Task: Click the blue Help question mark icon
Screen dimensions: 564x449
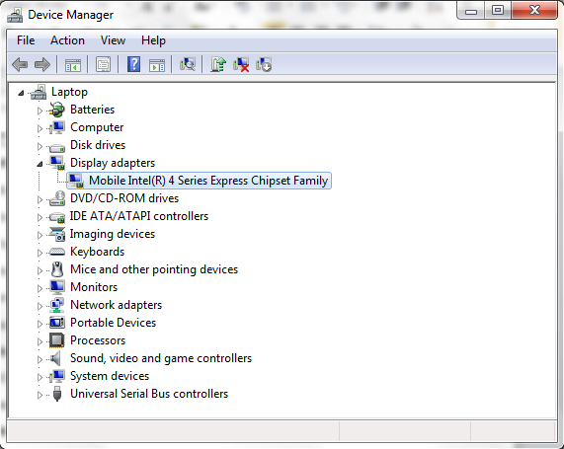Action: pyautogui.click(x=133, y=65)
